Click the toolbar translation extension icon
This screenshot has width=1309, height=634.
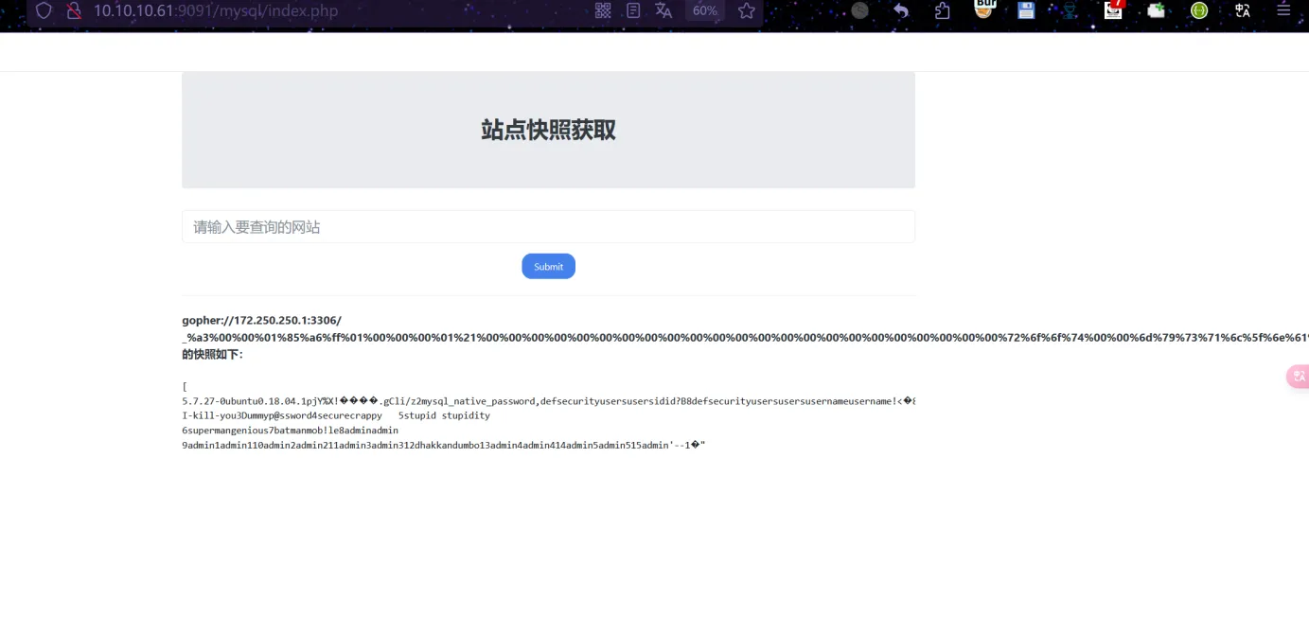pos(1242,10)
